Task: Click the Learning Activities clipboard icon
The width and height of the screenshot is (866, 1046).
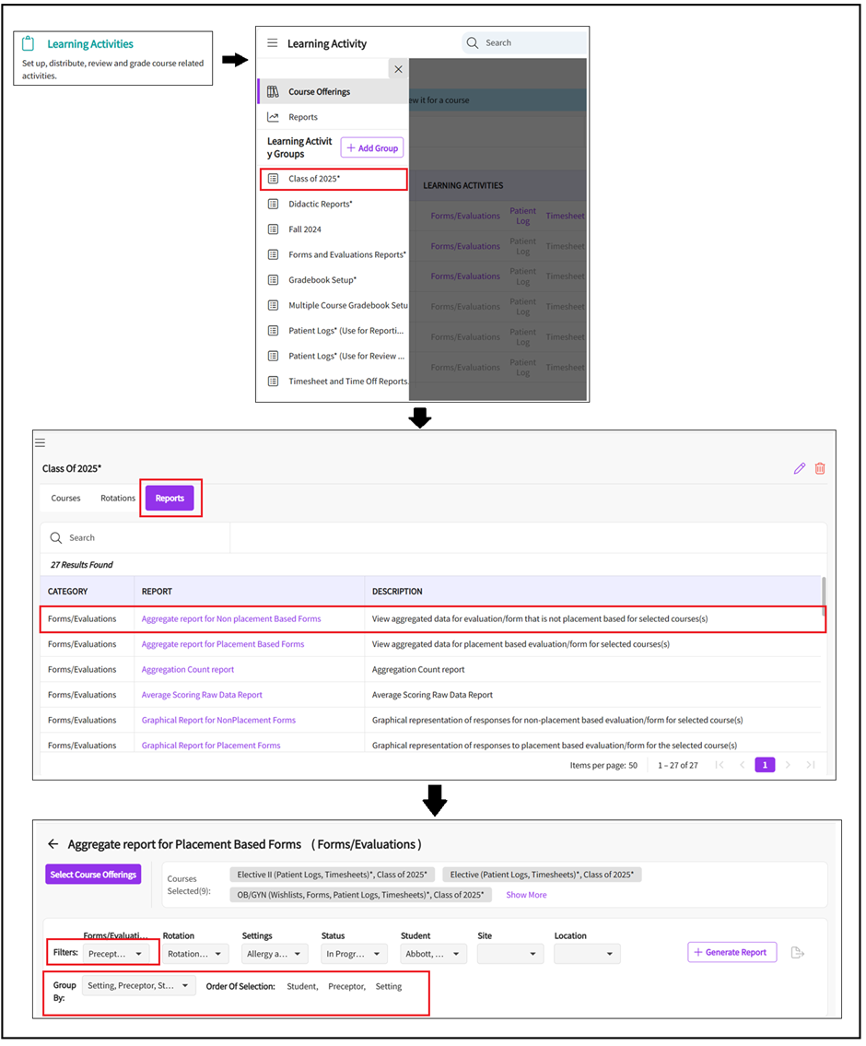Action: [x=29, y=44]
